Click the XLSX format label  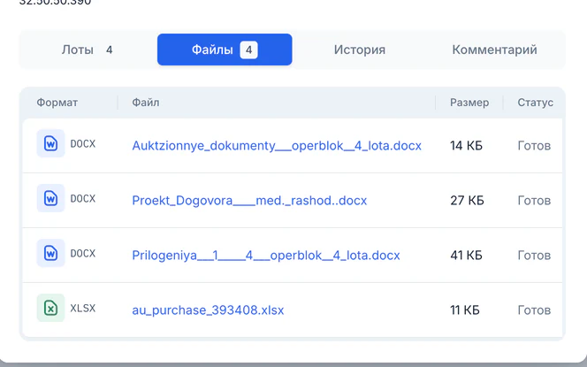click(83, 309)
